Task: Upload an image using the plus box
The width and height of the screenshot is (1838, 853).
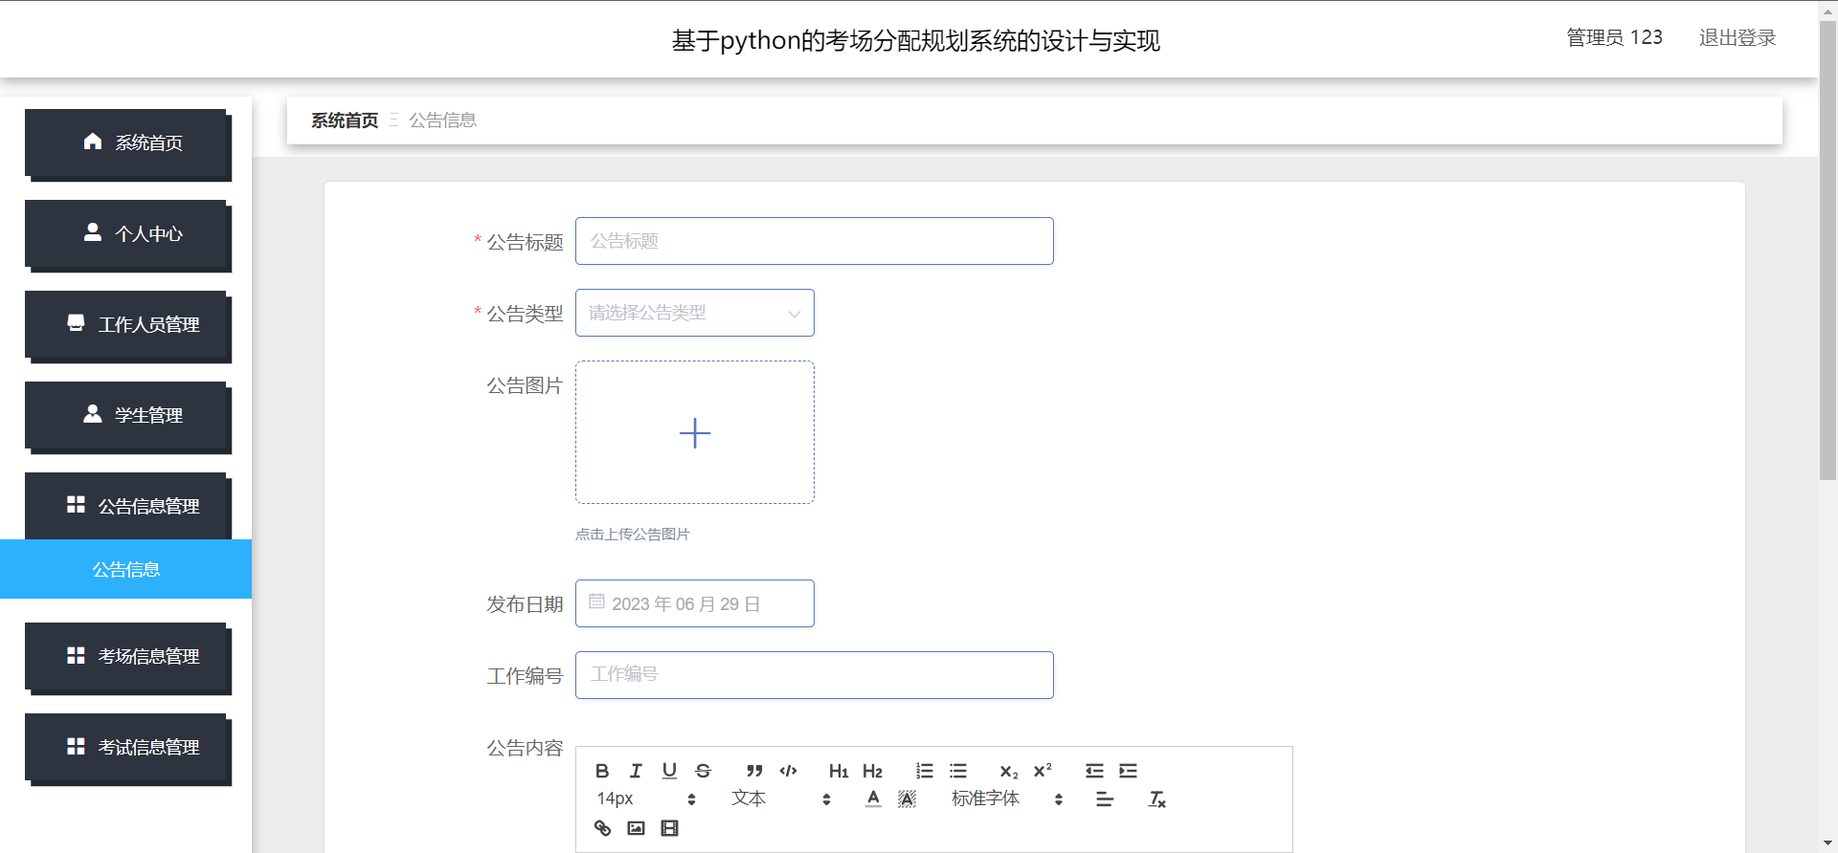Action: tap(695, 432)
